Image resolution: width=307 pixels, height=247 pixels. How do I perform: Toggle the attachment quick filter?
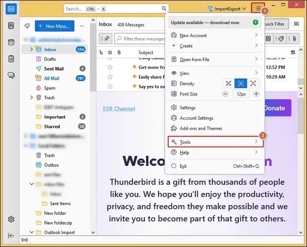pyautogui.click(x=293, y=39)
